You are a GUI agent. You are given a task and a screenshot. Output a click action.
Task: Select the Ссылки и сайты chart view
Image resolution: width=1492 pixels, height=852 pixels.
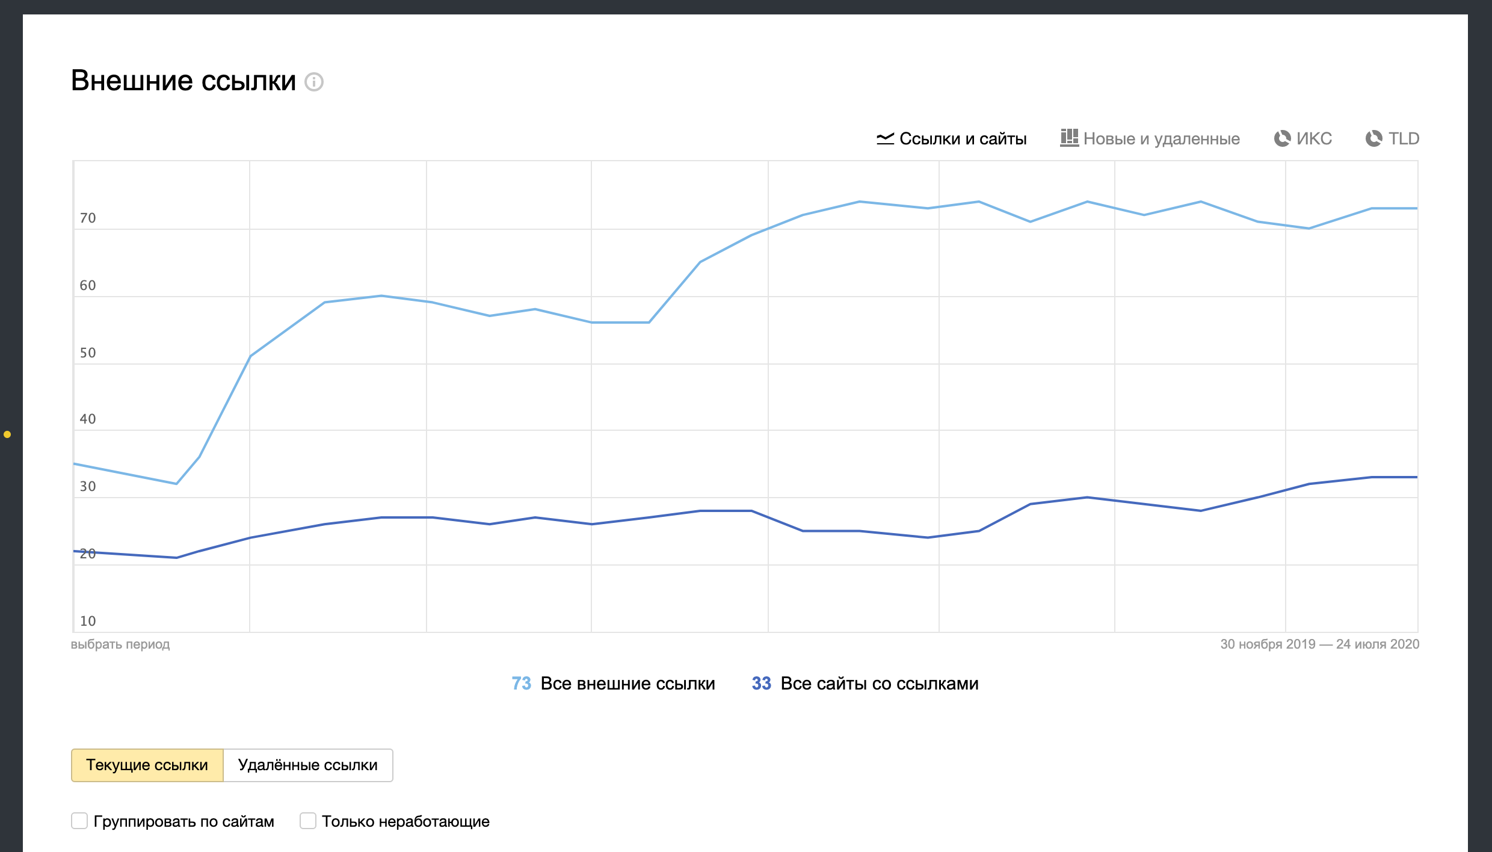[963, 139]
